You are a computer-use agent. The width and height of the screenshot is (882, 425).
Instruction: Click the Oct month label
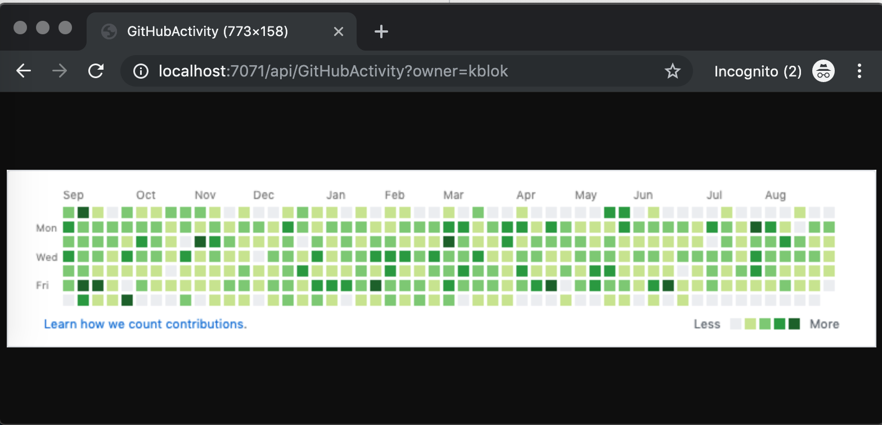point(146,195)
